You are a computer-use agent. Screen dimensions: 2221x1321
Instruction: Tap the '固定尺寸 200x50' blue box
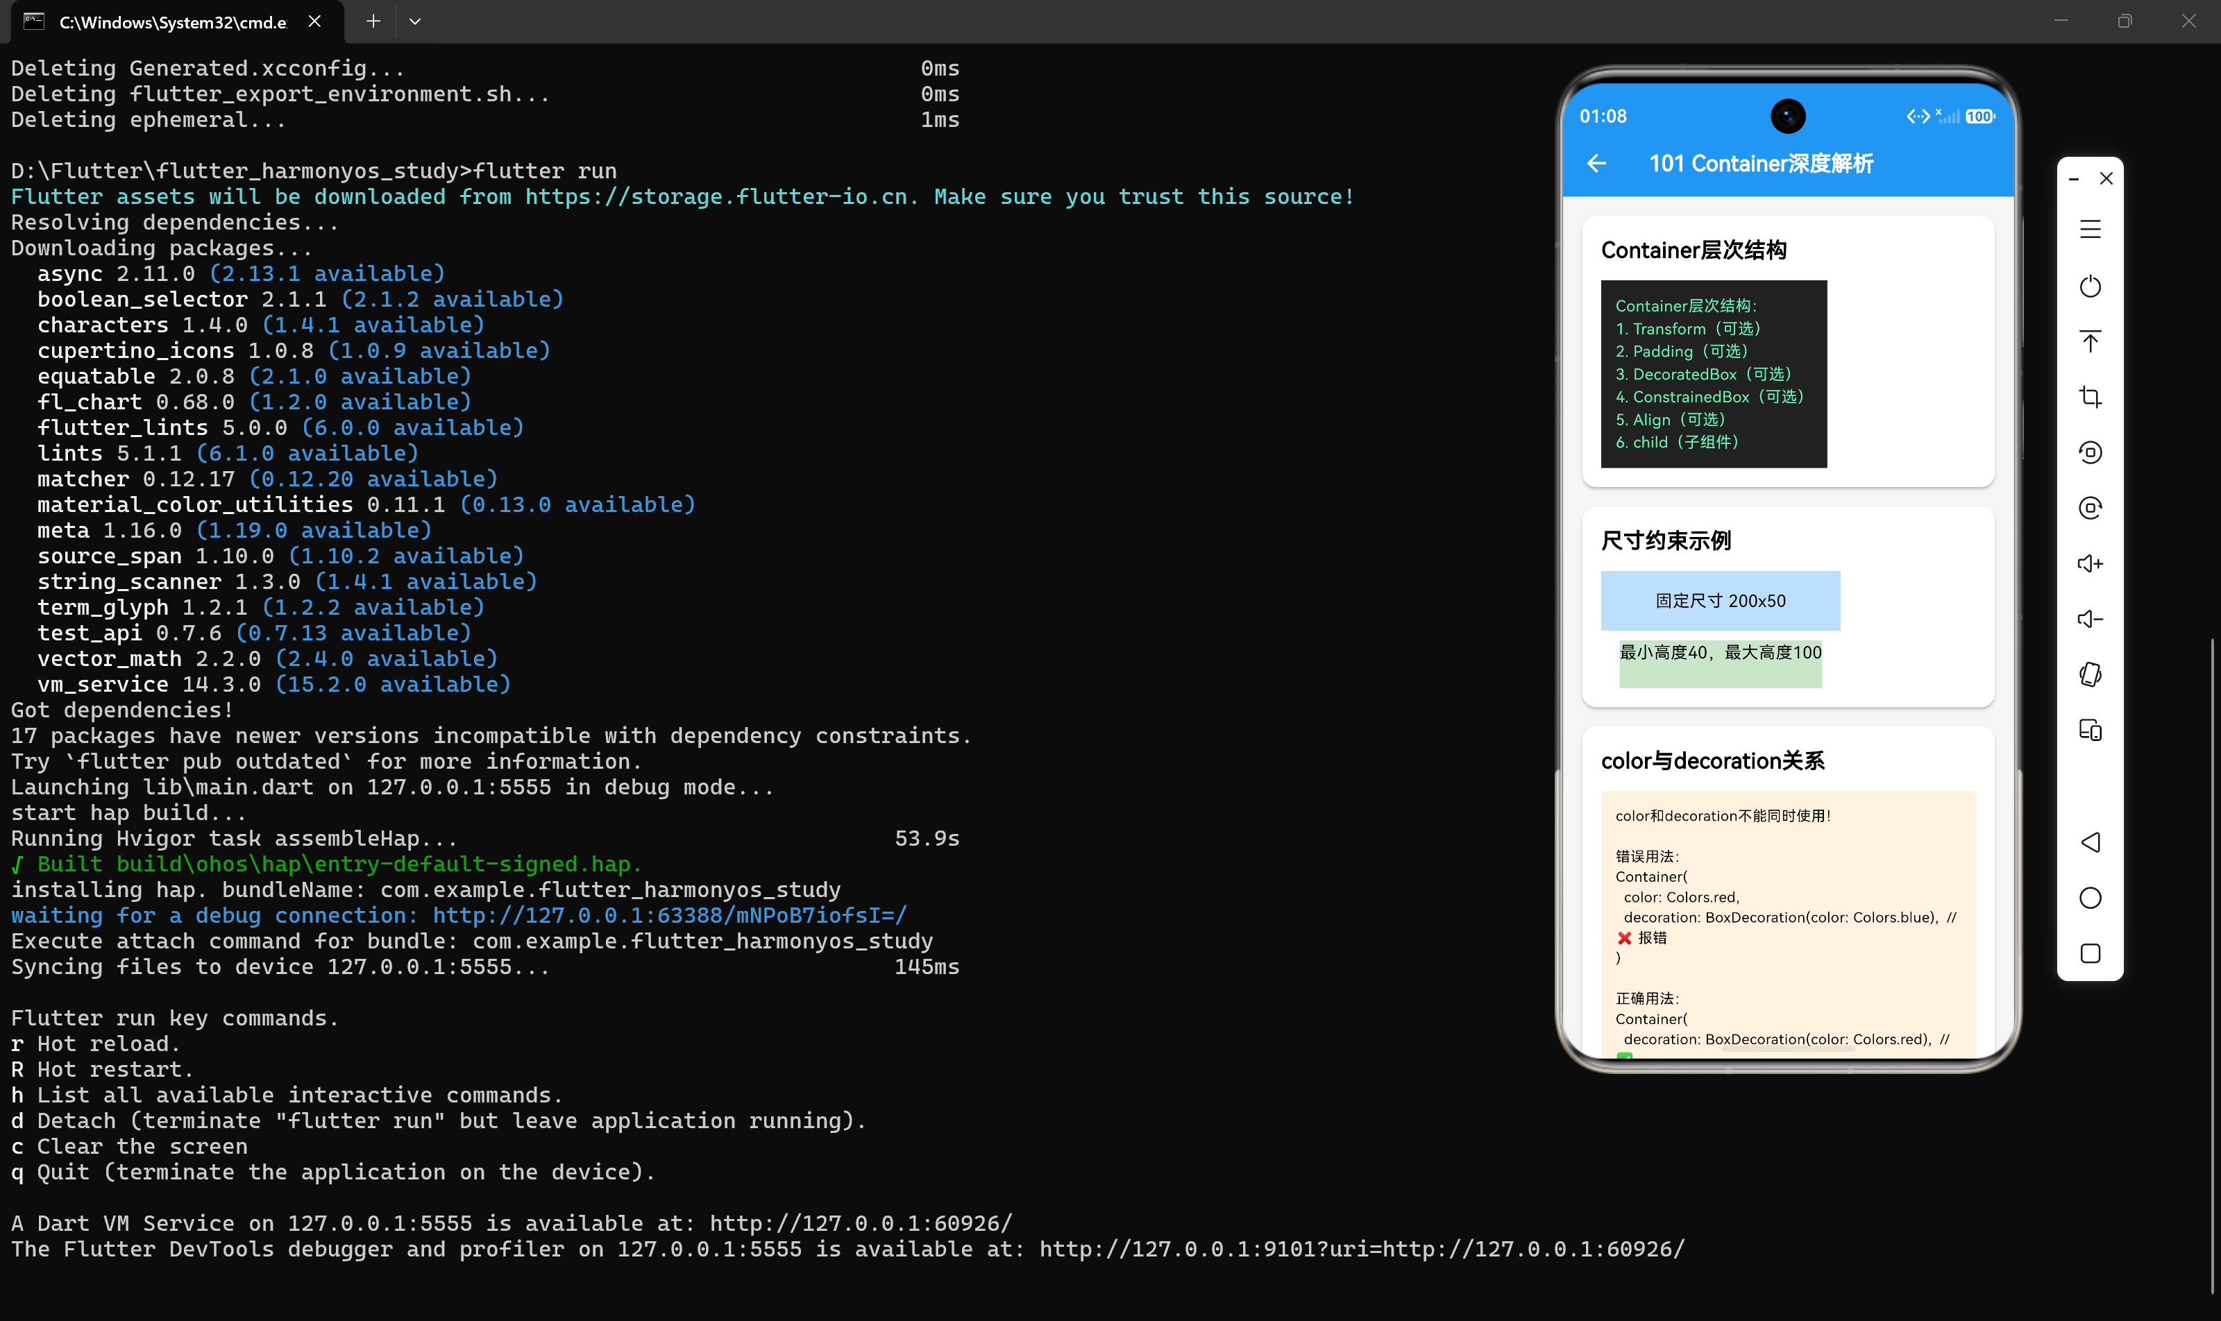click(1721, 601)
